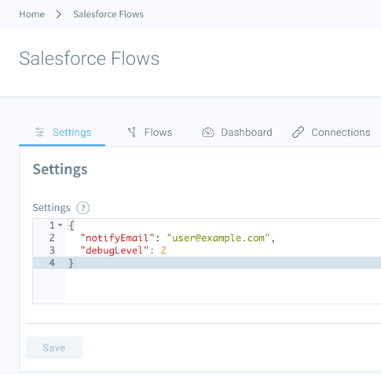Click the debugLevel value 2
Image resolution: width=381 pixels, height=375 pixels.
[x=163, y=250]
